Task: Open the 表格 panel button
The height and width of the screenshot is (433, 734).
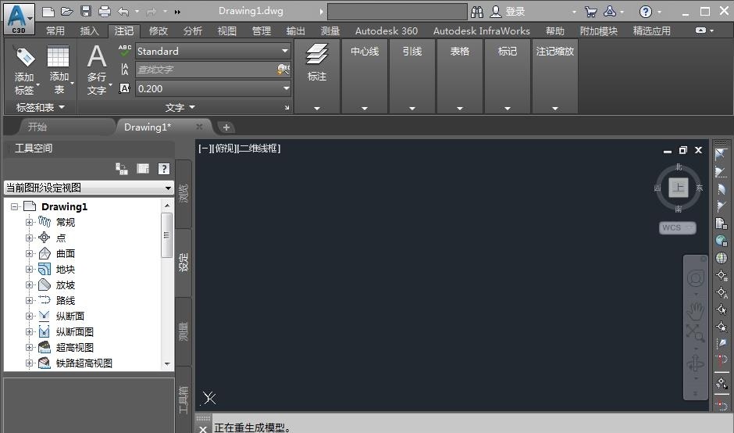Action: click(460, 76)
